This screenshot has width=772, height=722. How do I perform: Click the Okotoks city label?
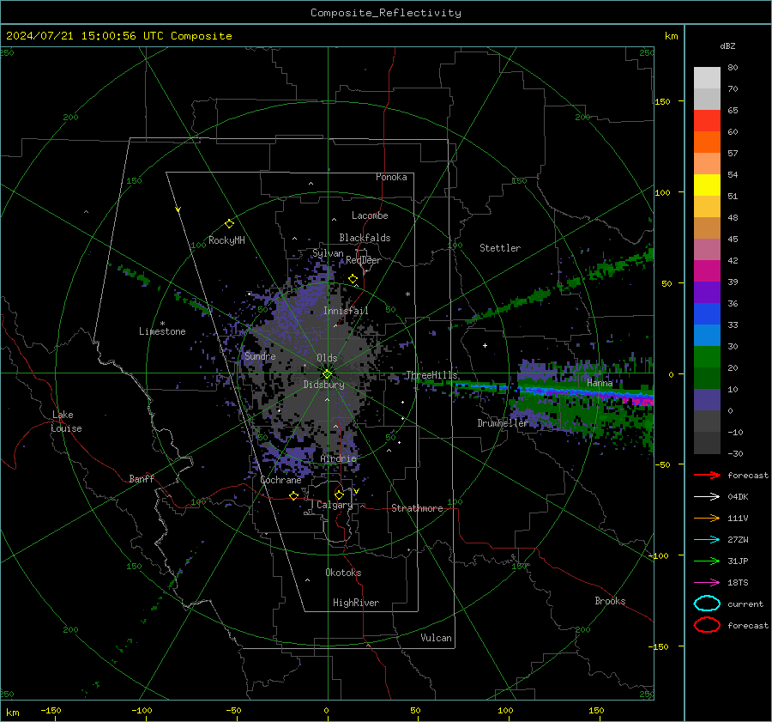click(343, 573)
